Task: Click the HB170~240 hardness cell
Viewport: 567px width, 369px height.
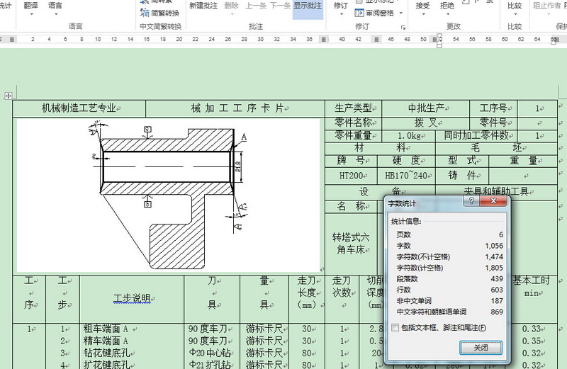Action: point(405,175)
